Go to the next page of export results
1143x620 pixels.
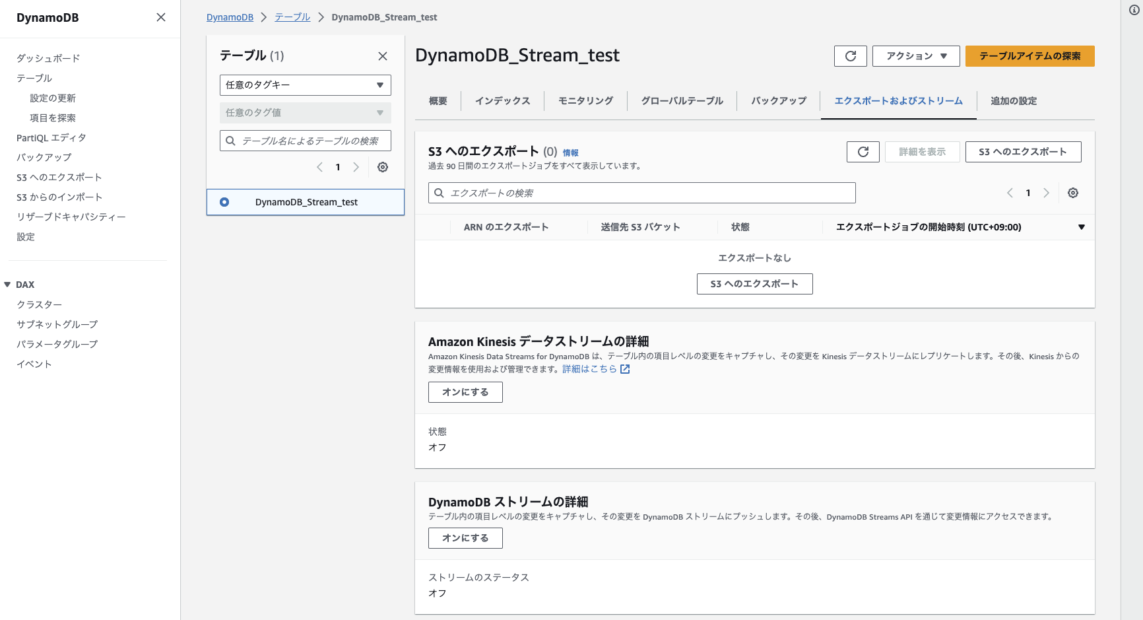pyautogui.click(x=1047, y=192)
